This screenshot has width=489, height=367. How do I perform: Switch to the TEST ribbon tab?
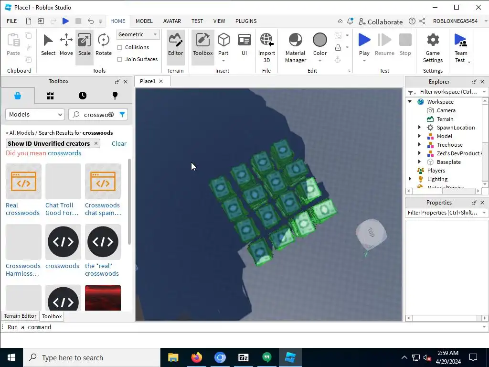197,21
